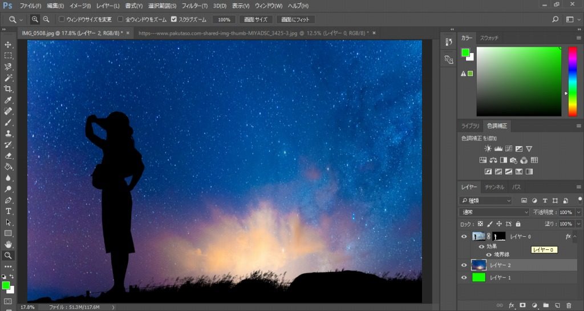Enable ウィンドウサイズを変更 checkbox

tap(62, 19)
